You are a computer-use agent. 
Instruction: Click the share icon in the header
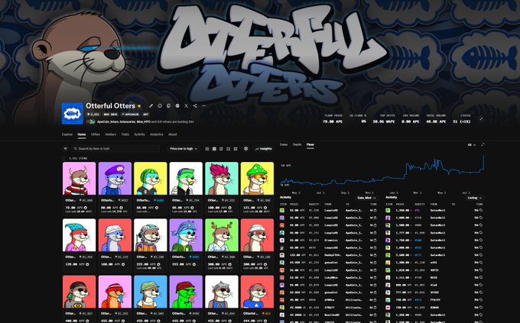tap(195, 106)
